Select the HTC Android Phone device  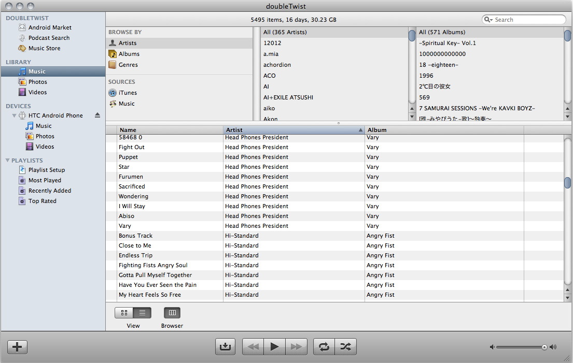click(55, 115)
